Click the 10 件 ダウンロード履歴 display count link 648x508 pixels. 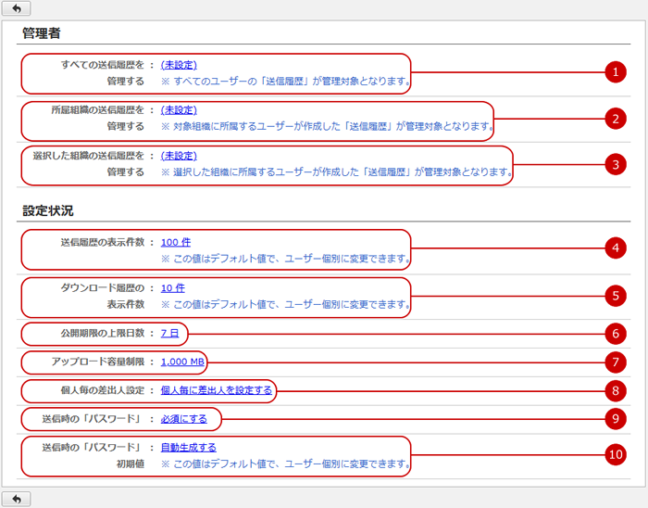[x=172, y=287]
